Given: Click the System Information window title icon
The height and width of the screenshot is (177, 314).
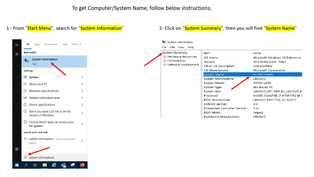Looking at the screenshot, I should pos(164,42).
